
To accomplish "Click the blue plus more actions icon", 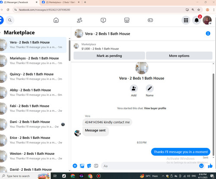I will click(x=75, y=166).
